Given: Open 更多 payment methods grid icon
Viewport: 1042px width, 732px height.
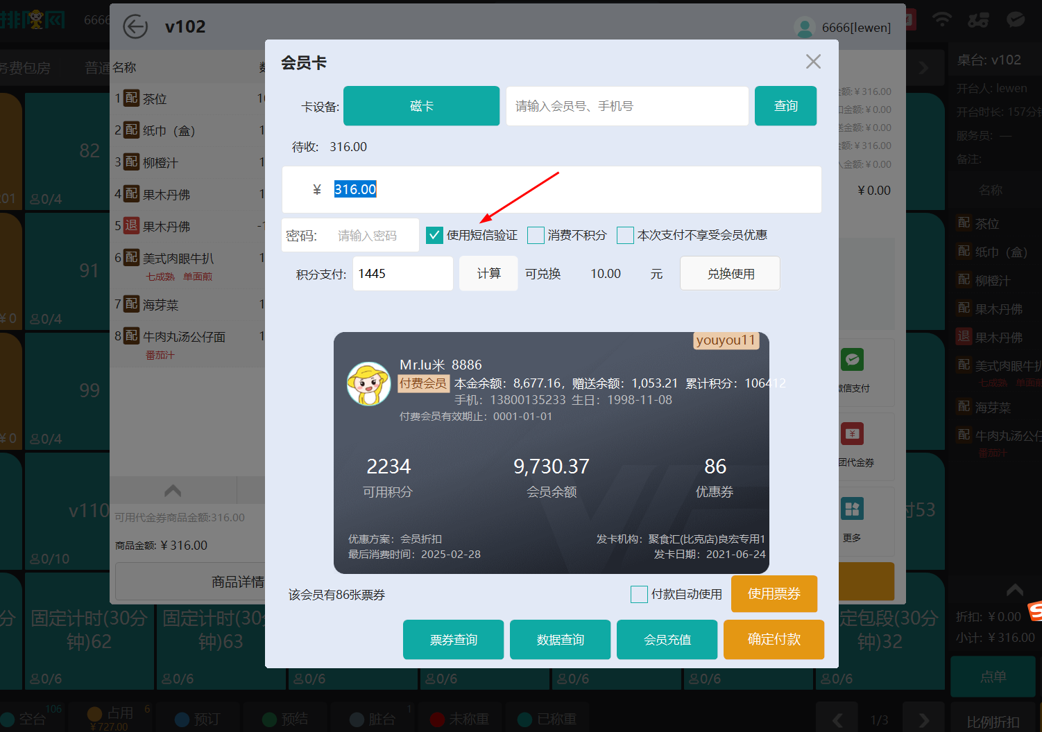Looking at the screenshot, I should click(x=852, y=508).
